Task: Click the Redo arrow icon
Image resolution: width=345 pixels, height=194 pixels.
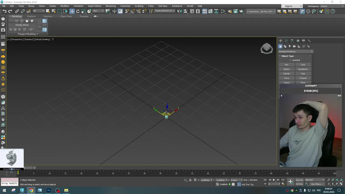Action: 10,11
